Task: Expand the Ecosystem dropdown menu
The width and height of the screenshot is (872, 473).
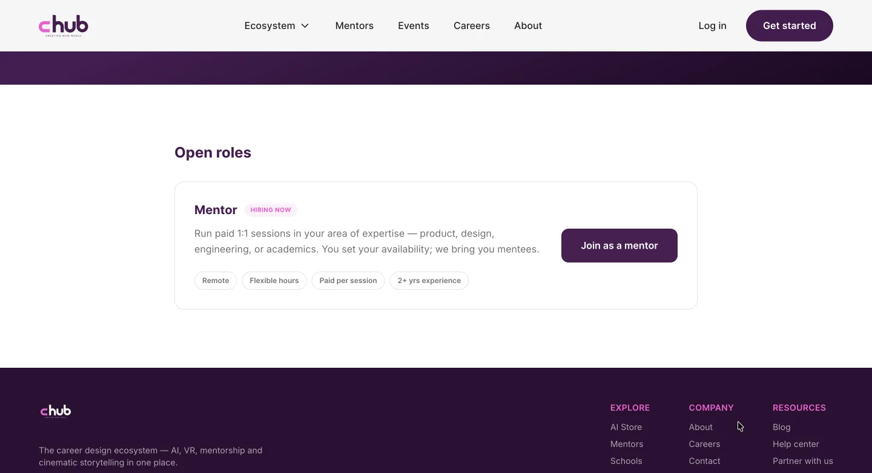Action: pos(277,26)
